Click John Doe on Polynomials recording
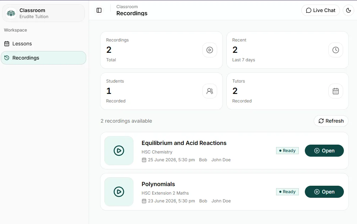Viewport: 357px width, 224px height. coord(221,201)
